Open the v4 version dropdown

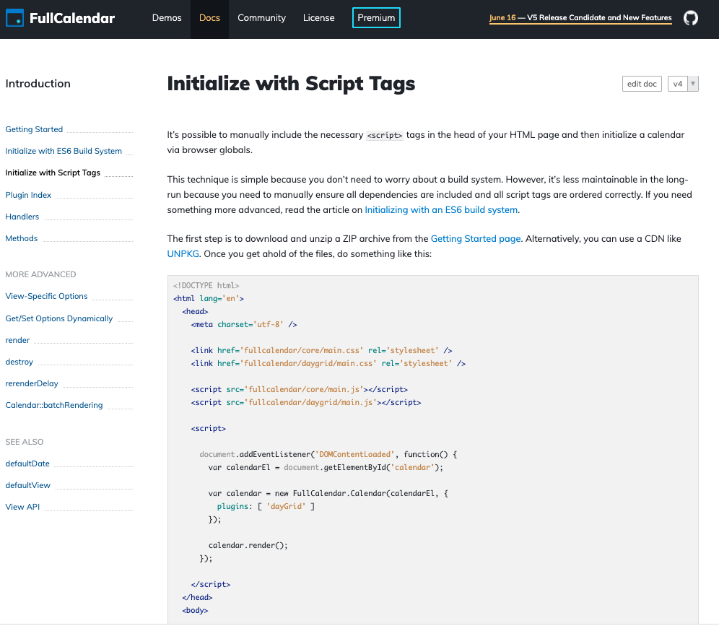coord(683,84)
